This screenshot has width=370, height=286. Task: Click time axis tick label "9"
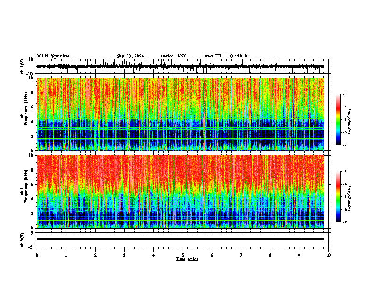pos(299,255)
